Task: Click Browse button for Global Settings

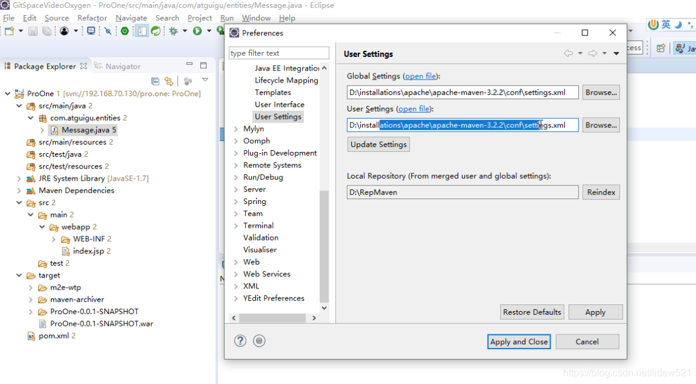Action: tap(601, 92)
